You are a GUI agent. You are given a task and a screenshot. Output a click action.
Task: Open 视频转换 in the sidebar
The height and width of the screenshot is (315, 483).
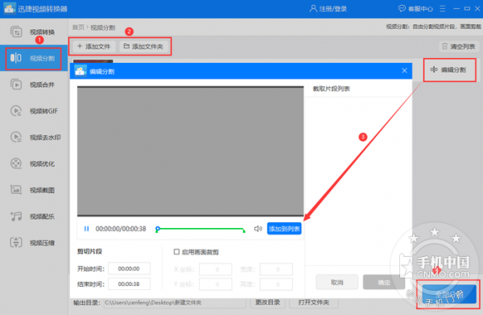coord(33,31)
